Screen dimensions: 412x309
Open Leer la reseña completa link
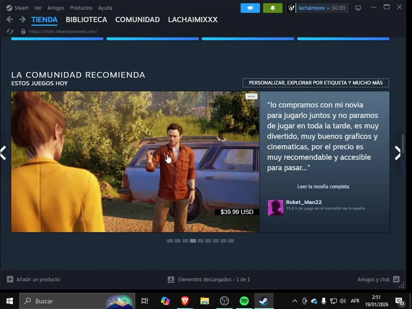[x=323, y=187]
